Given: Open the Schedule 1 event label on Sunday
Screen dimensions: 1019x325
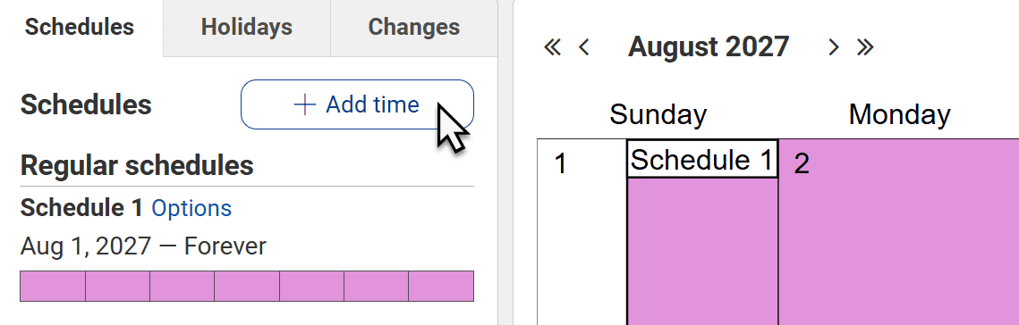Looking at the screenshot, I should [702, 159].
